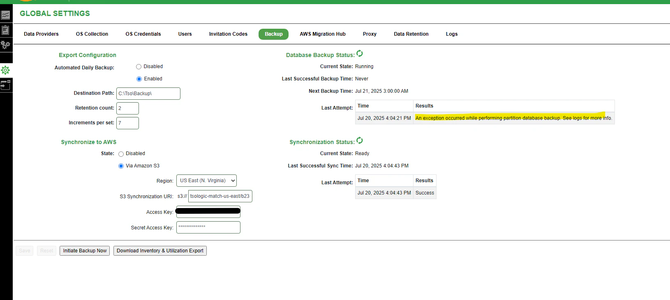Viewport: 670px width, 300px height.
Task: Click the S3 Synchronization URI field
Action: tap(220, 196)
